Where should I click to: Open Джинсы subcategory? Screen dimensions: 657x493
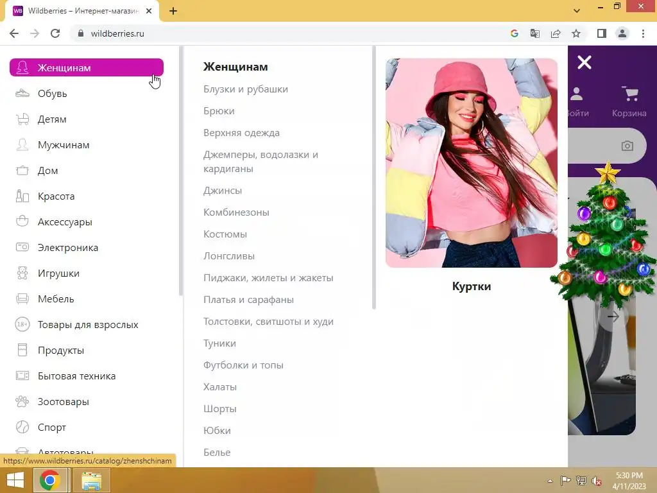[223, 190]
